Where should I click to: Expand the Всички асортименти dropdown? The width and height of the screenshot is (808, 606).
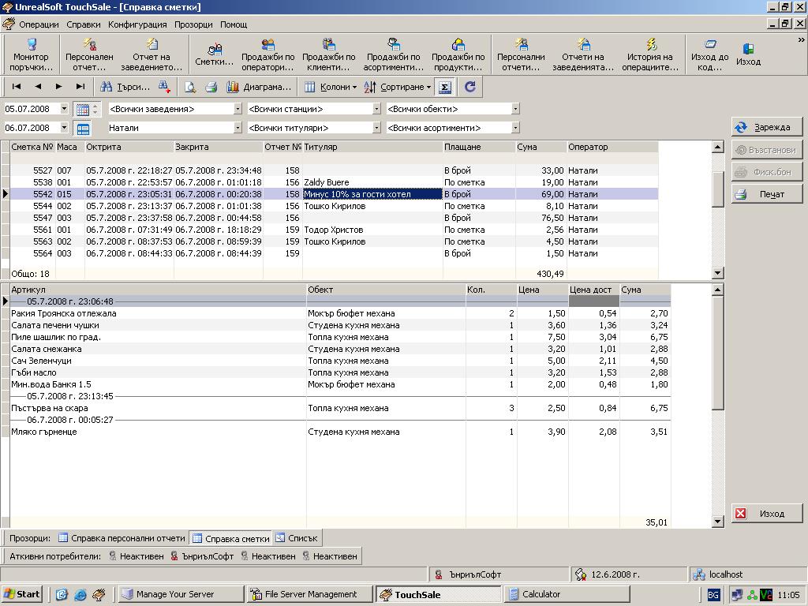[x=515, y=128]
